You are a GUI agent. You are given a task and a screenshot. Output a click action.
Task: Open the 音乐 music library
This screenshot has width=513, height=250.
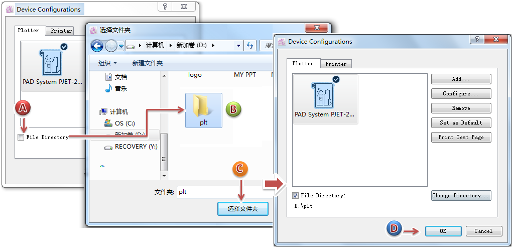120,89
